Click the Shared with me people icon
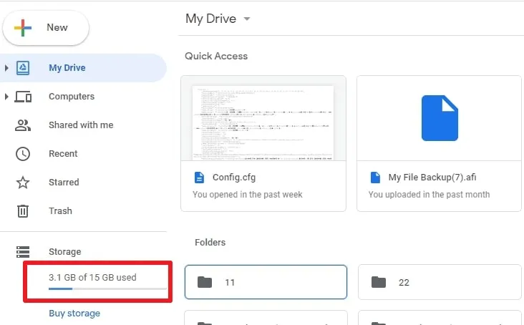 [23, 125]
